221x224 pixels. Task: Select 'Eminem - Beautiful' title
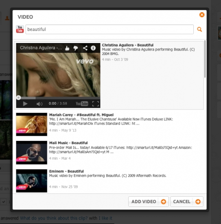[x=66, y=171]
